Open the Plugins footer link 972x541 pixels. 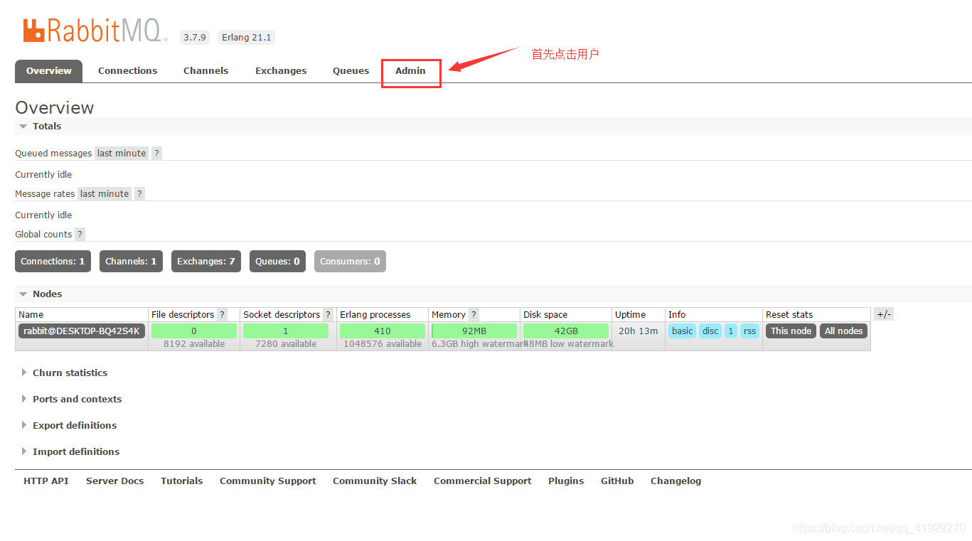(x=566, y=481)
